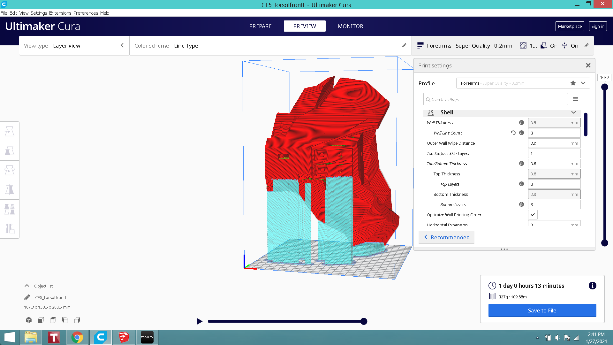Click the pencil icon next to CE5_torso!frontL
The width and height of the screenshot is (613, 345).
(x=27, y=297)
